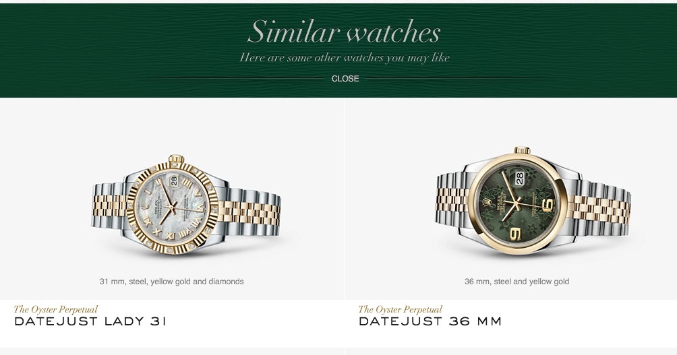This screenshot has height=355, width=677.
Task: Click the "31 mm, steel, yellow gold and diamonds" caption
Action: 171,282
